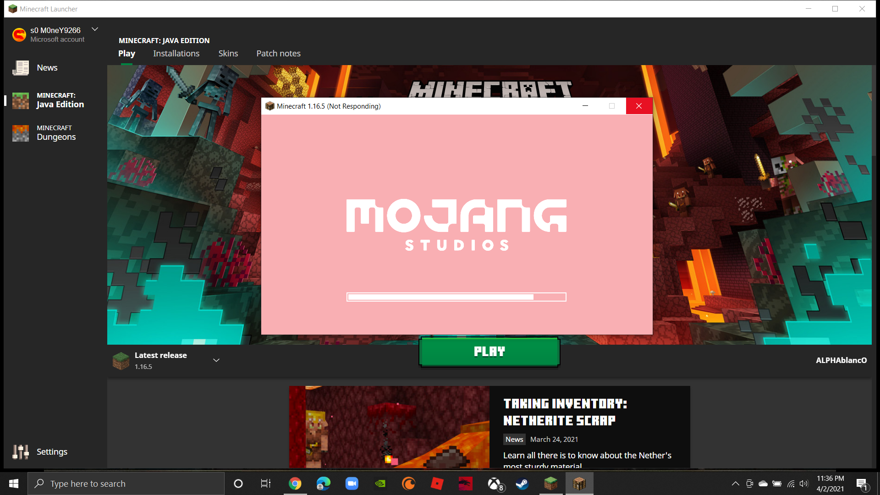
Task: Click the Mojang loading progress bar
Action: tap(456, 297)
